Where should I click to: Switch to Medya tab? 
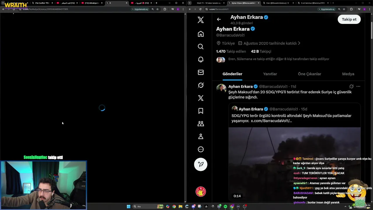[x=348, y=74]
